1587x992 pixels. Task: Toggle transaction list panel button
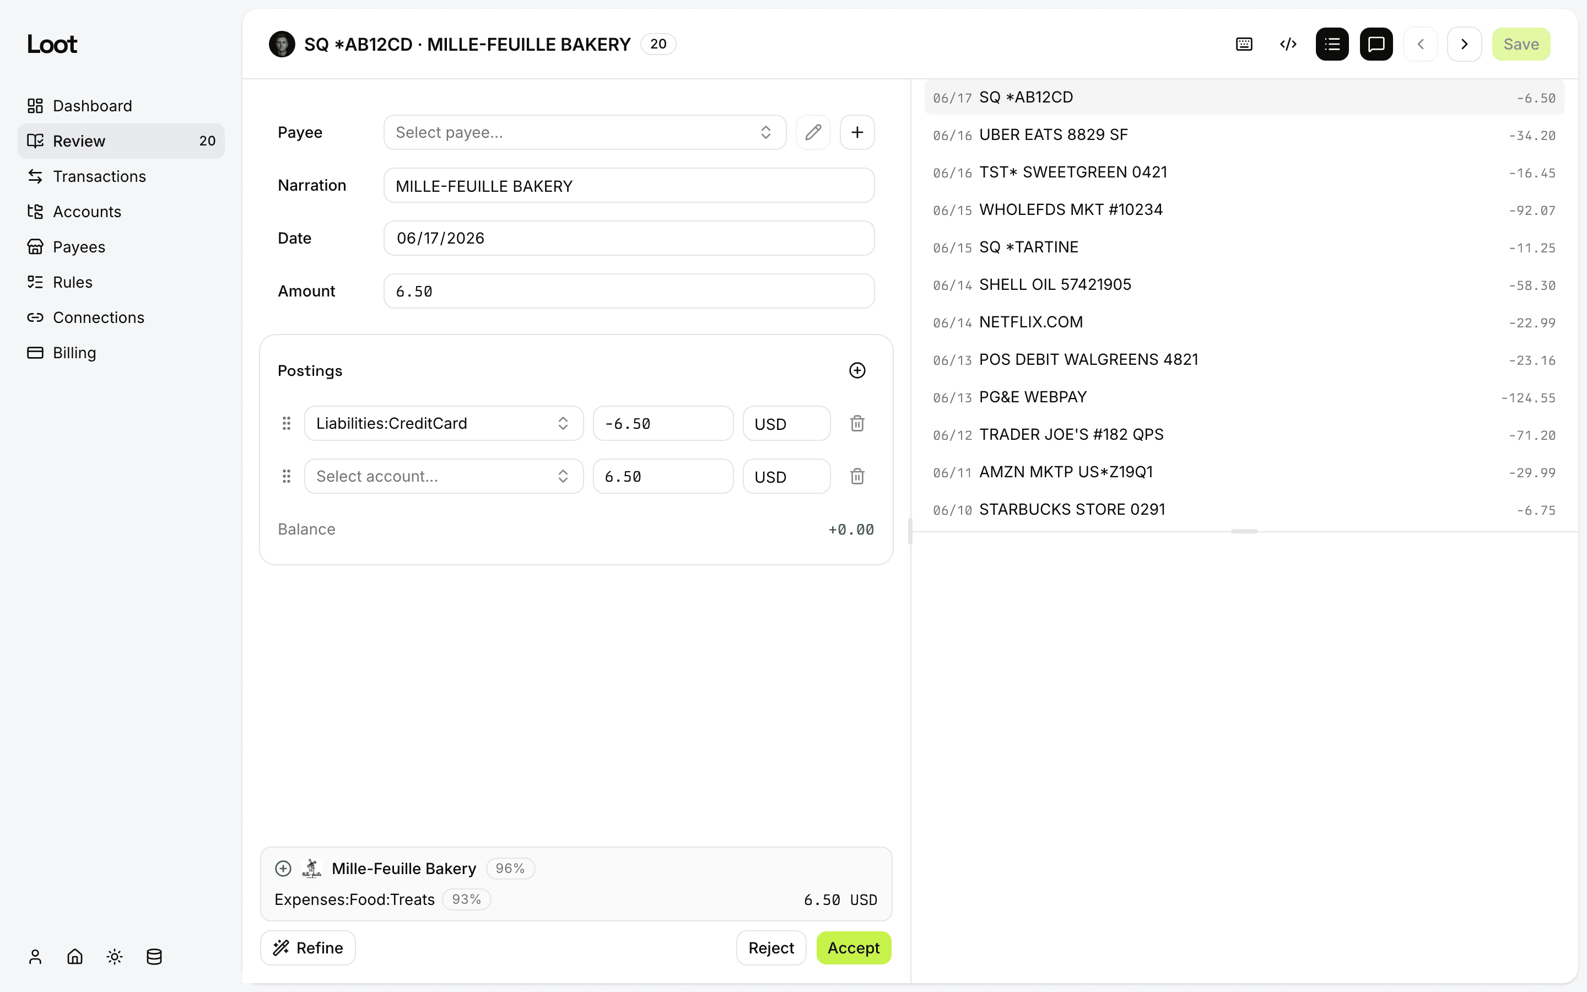(1332, 44)
